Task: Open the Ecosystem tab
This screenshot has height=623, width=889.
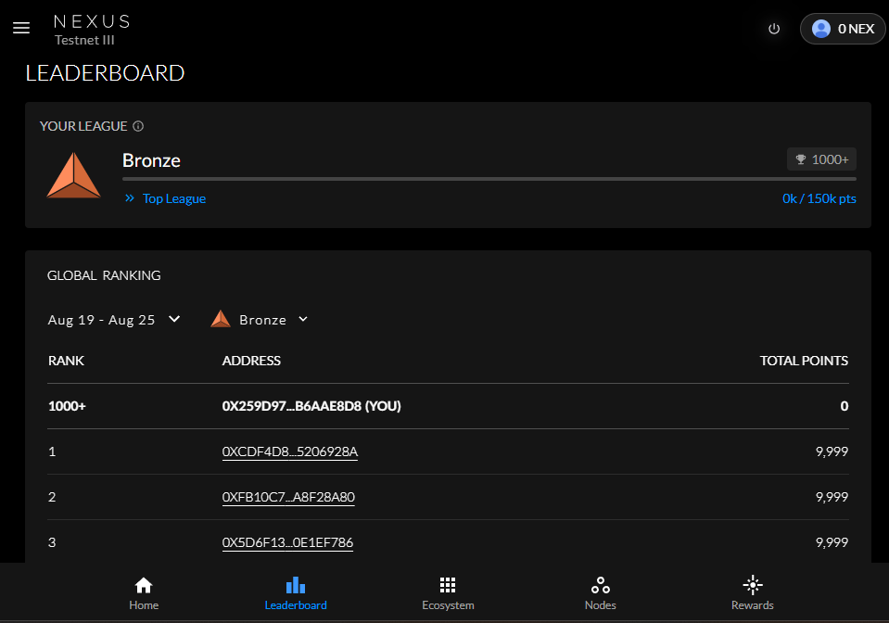Action: 448,593
